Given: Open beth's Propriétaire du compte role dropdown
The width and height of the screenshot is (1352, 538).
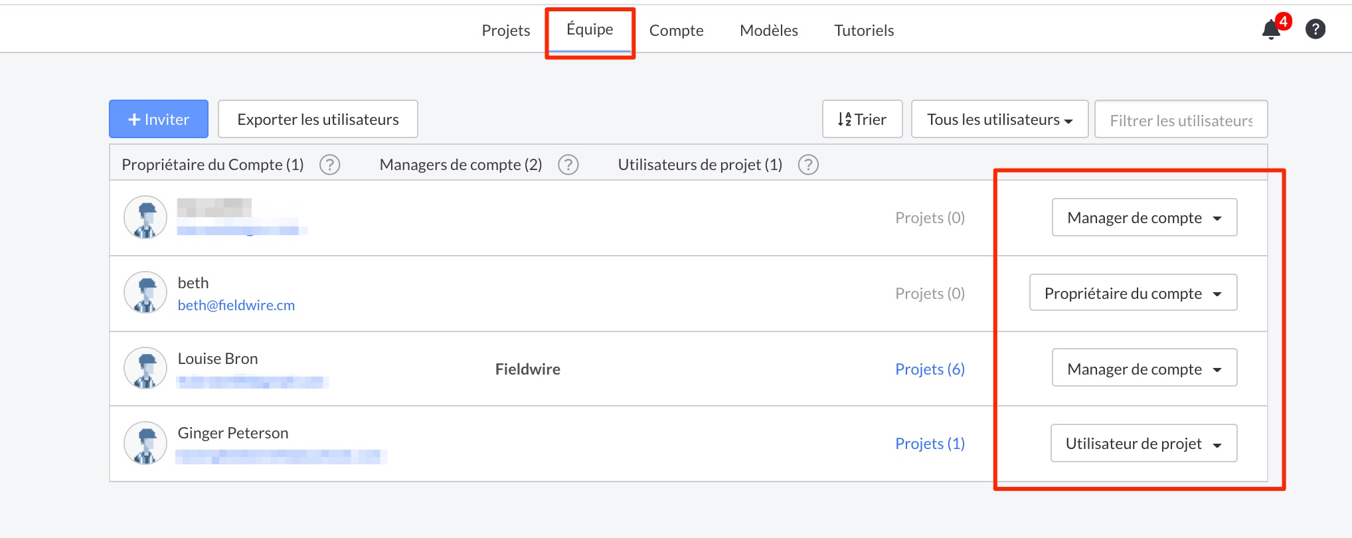Looking at the screenshot, I should (1133, 293).
